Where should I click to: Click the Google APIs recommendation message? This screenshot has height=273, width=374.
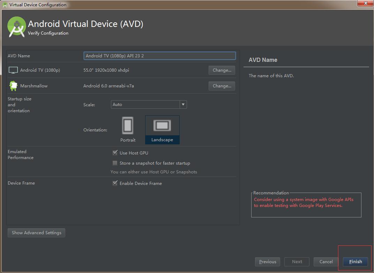304,202
